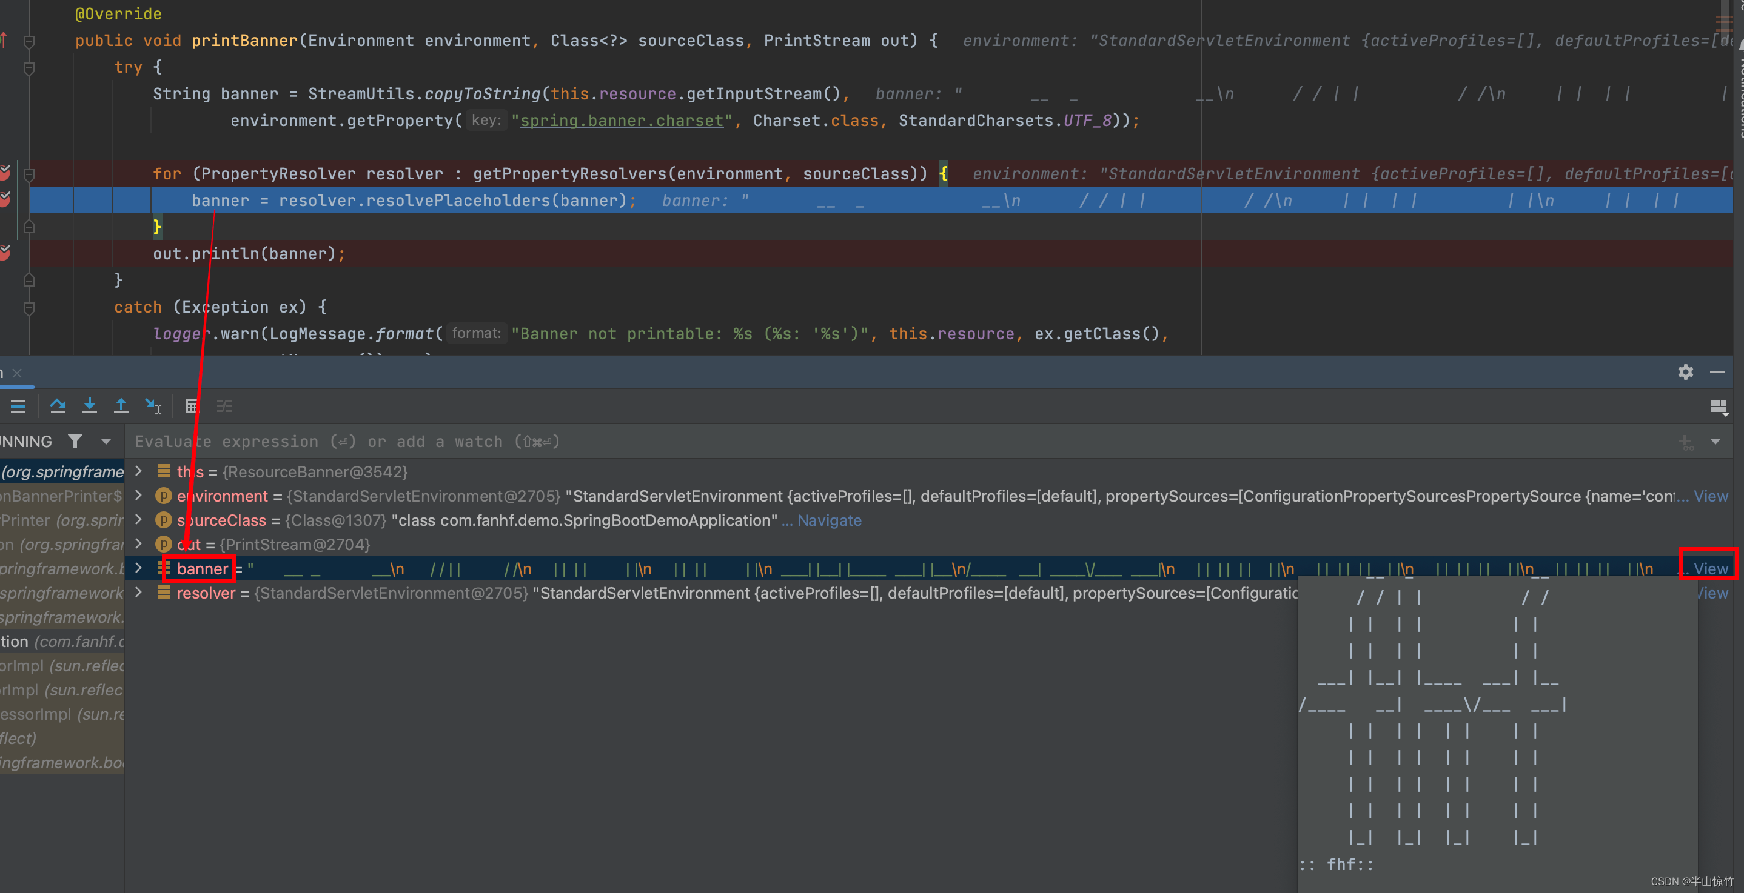Open the debug panel settings gear
1744x893 pixels.
click(x=1686, y=372)
